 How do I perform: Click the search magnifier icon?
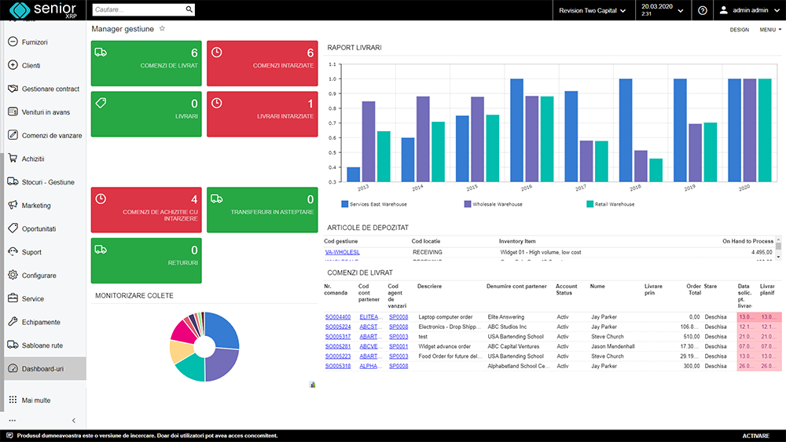[x=189, y=9]
